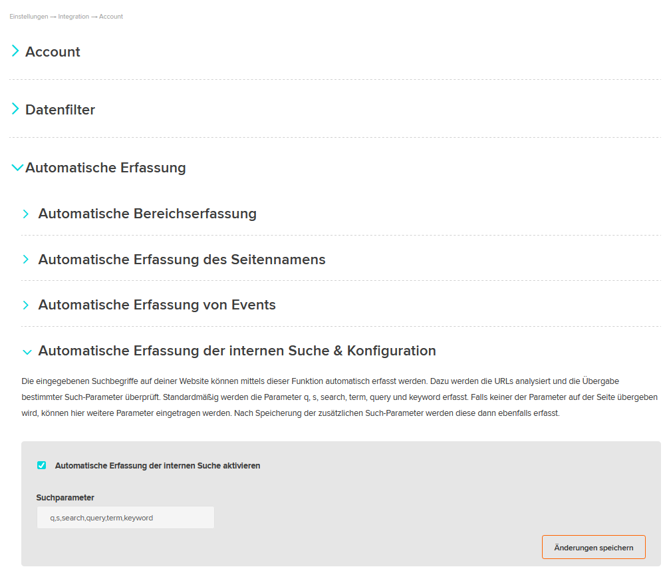The width and height of the screenshot is (669, 571).
Task: Click Automatische Erfassung des Seitennamens heading
Action: [x=182, y=260]
